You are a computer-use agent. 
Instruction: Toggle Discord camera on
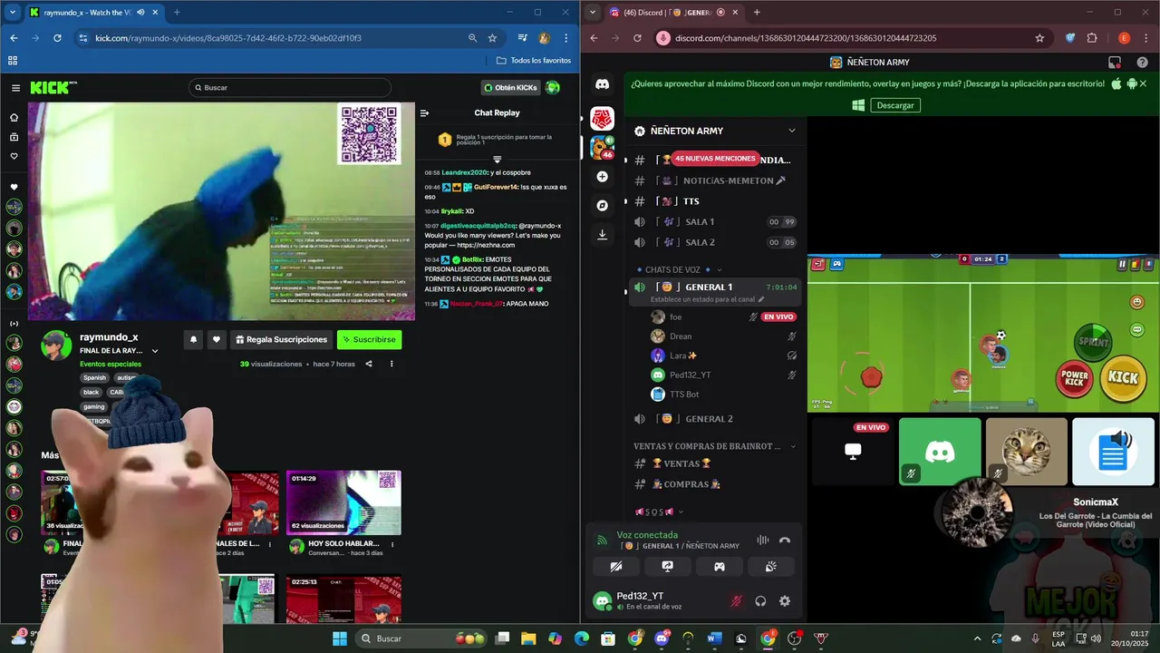(x=616, y=567)
